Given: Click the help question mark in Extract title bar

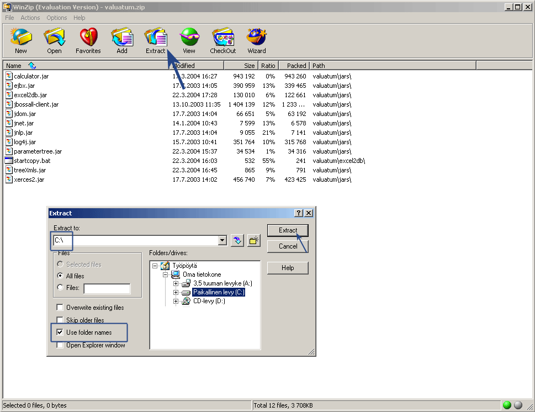Looking at the screenshot, I should click(x=299, y=213).
